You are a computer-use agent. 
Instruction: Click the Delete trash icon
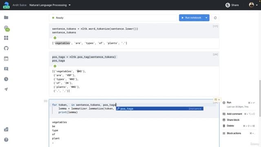click(x=224, y=126)
